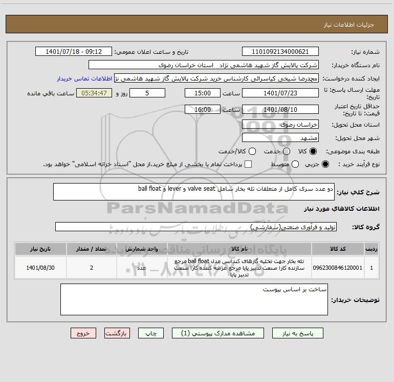Click the بازگشت back button
This screenshot has height=382, width=394.
coord(117,333)
